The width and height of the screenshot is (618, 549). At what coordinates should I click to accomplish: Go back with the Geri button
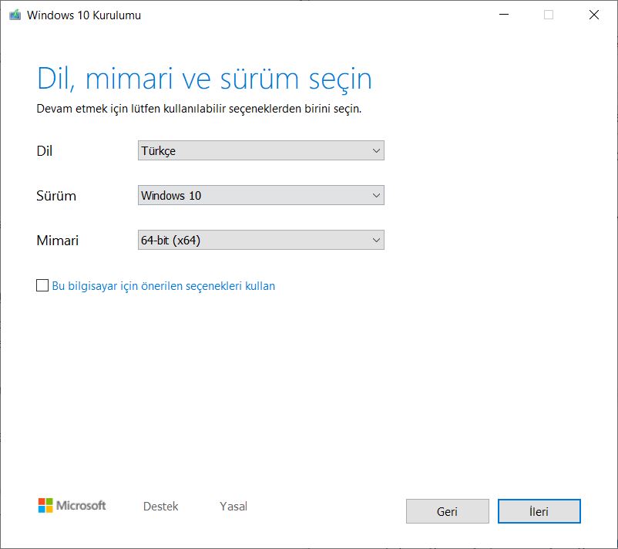[x=447, y=511]
